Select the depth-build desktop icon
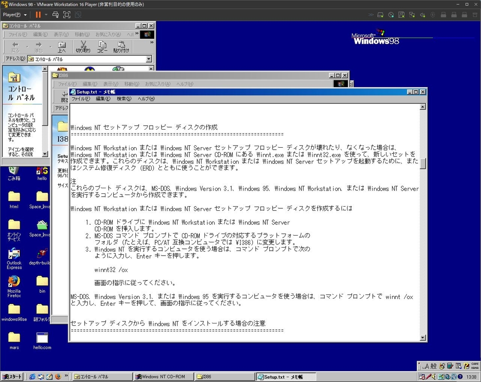 click(40, 257)
